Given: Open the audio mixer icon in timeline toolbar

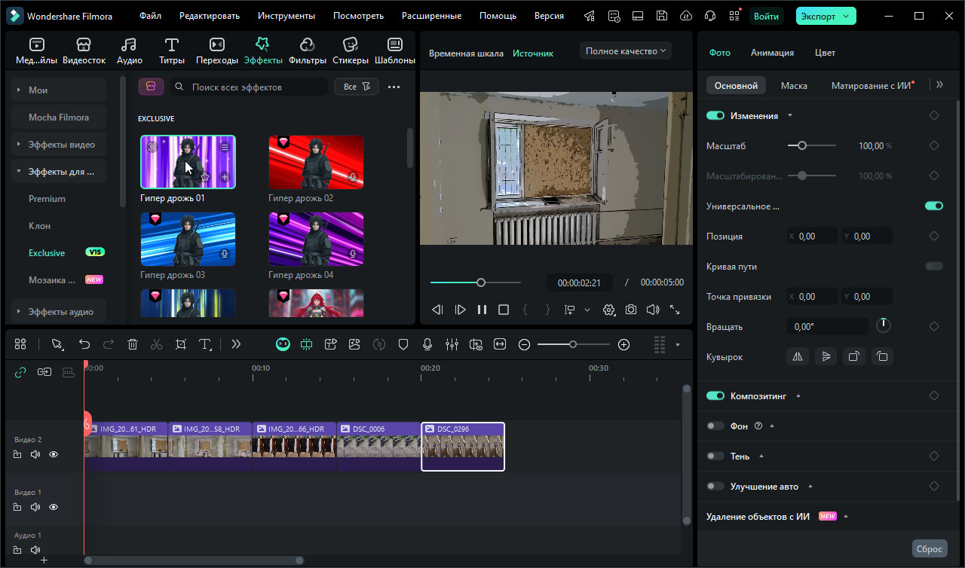Looking at the screenshot, I should click(x=452, y=344).
